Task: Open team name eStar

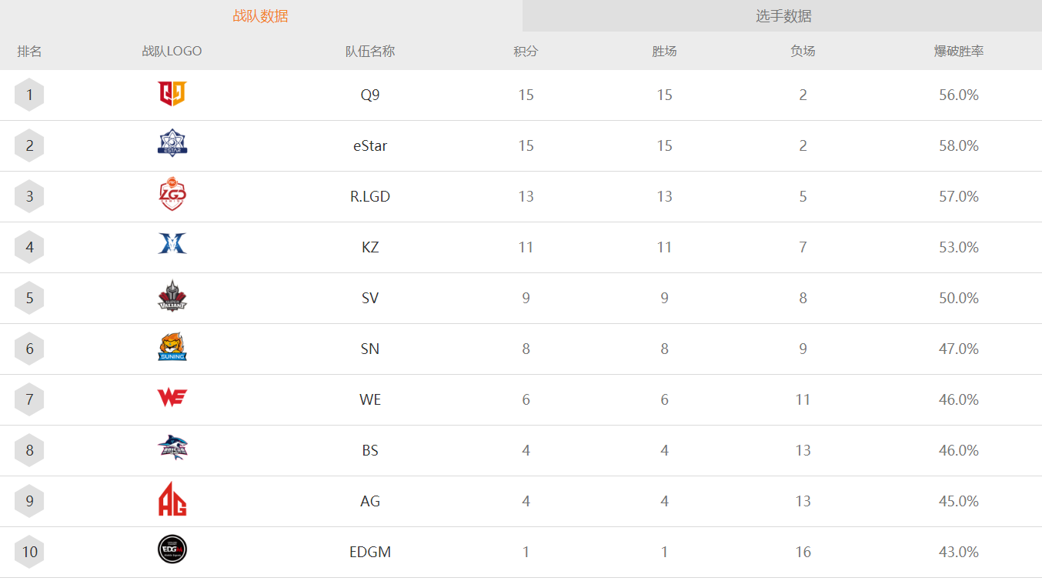Action: [x=370, y=145]
